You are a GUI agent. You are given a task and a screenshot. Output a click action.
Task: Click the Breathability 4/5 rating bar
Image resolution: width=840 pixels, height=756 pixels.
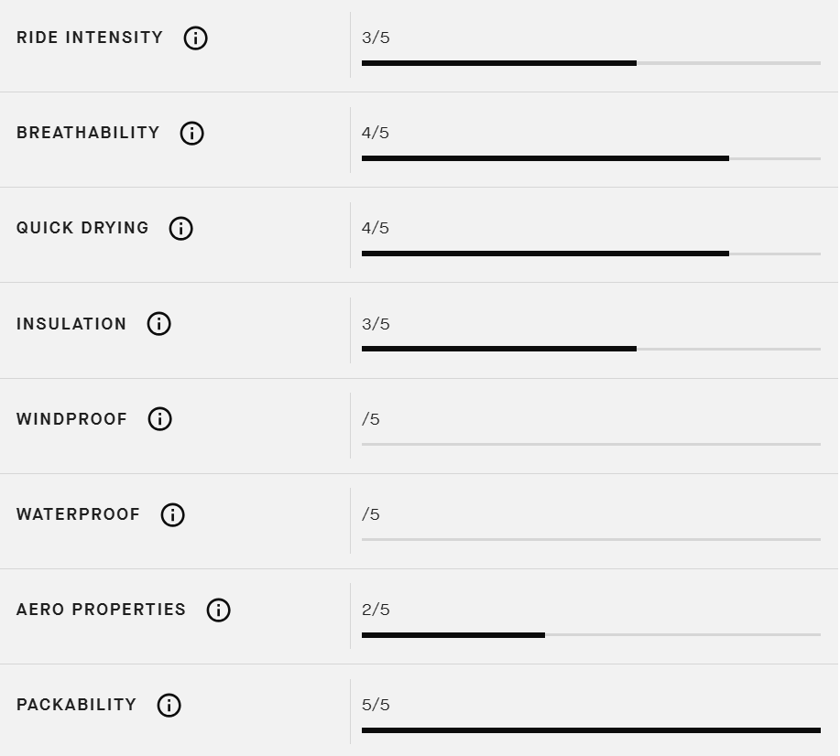pyautogui.click(x=591, y=158)
